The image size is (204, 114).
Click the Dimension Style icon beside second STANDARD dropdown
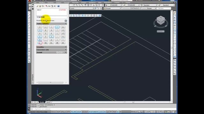coord(124,5)
